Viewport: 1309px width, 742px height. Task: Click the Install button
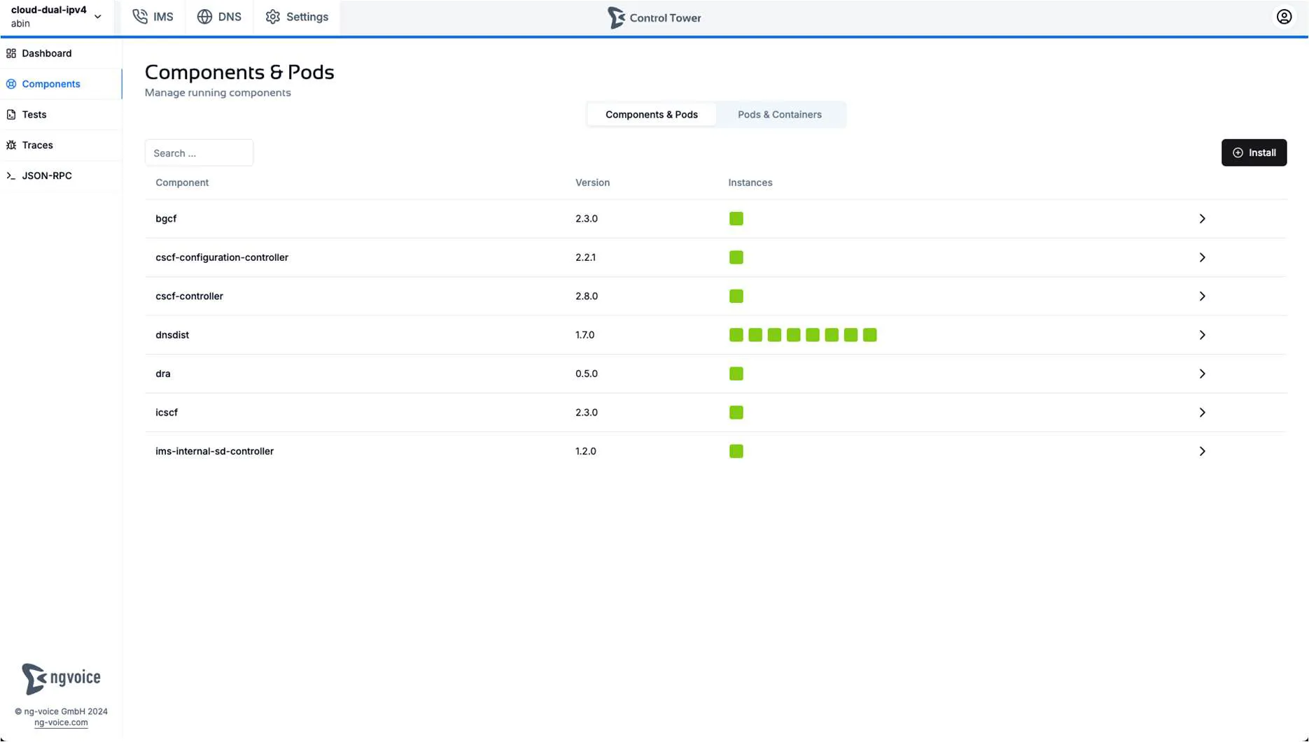(1254, 152)
